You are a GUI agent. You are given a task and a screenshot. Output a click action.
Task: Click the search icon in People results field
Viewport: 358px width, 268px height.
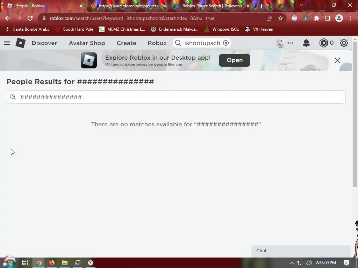click(x=13, y=97)
